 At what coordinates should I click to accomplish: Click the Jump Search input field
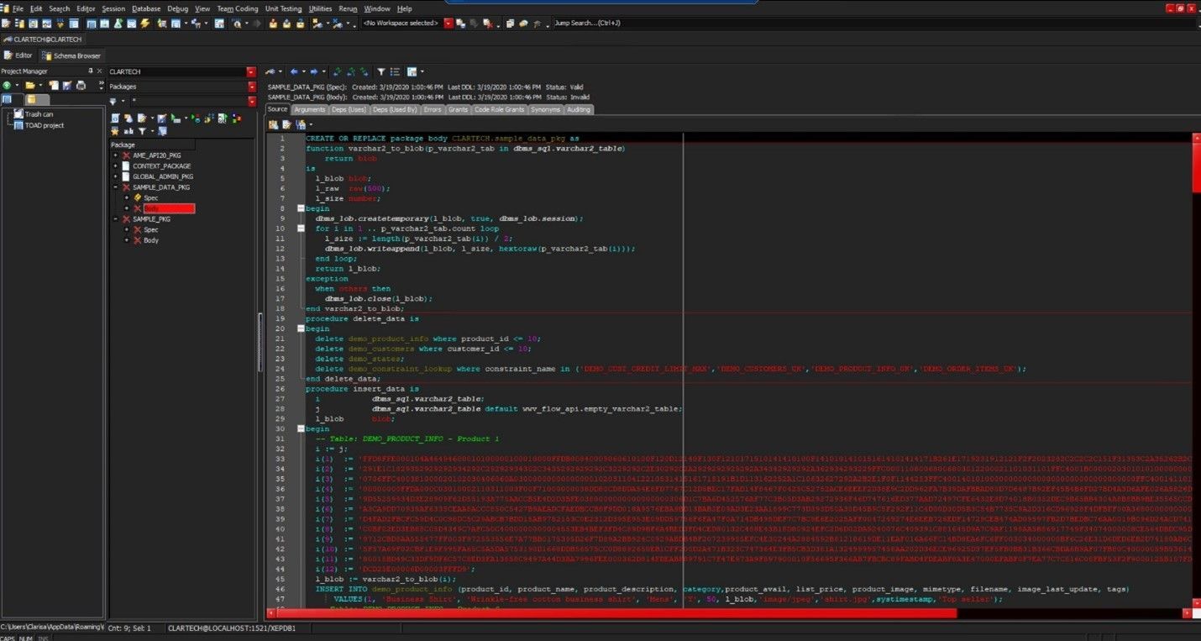click(x=873, y=24)
